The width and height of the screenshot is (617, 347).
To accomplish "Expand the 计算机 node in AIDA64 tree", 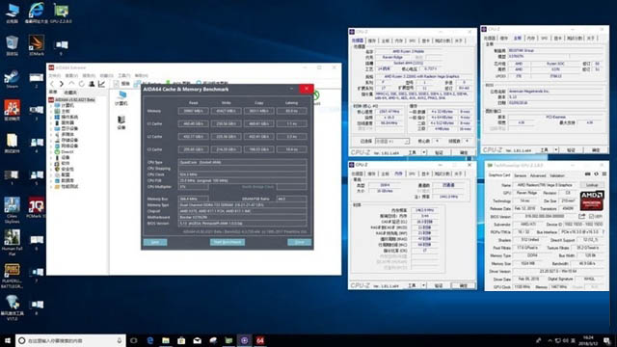I will pos(51,105).
